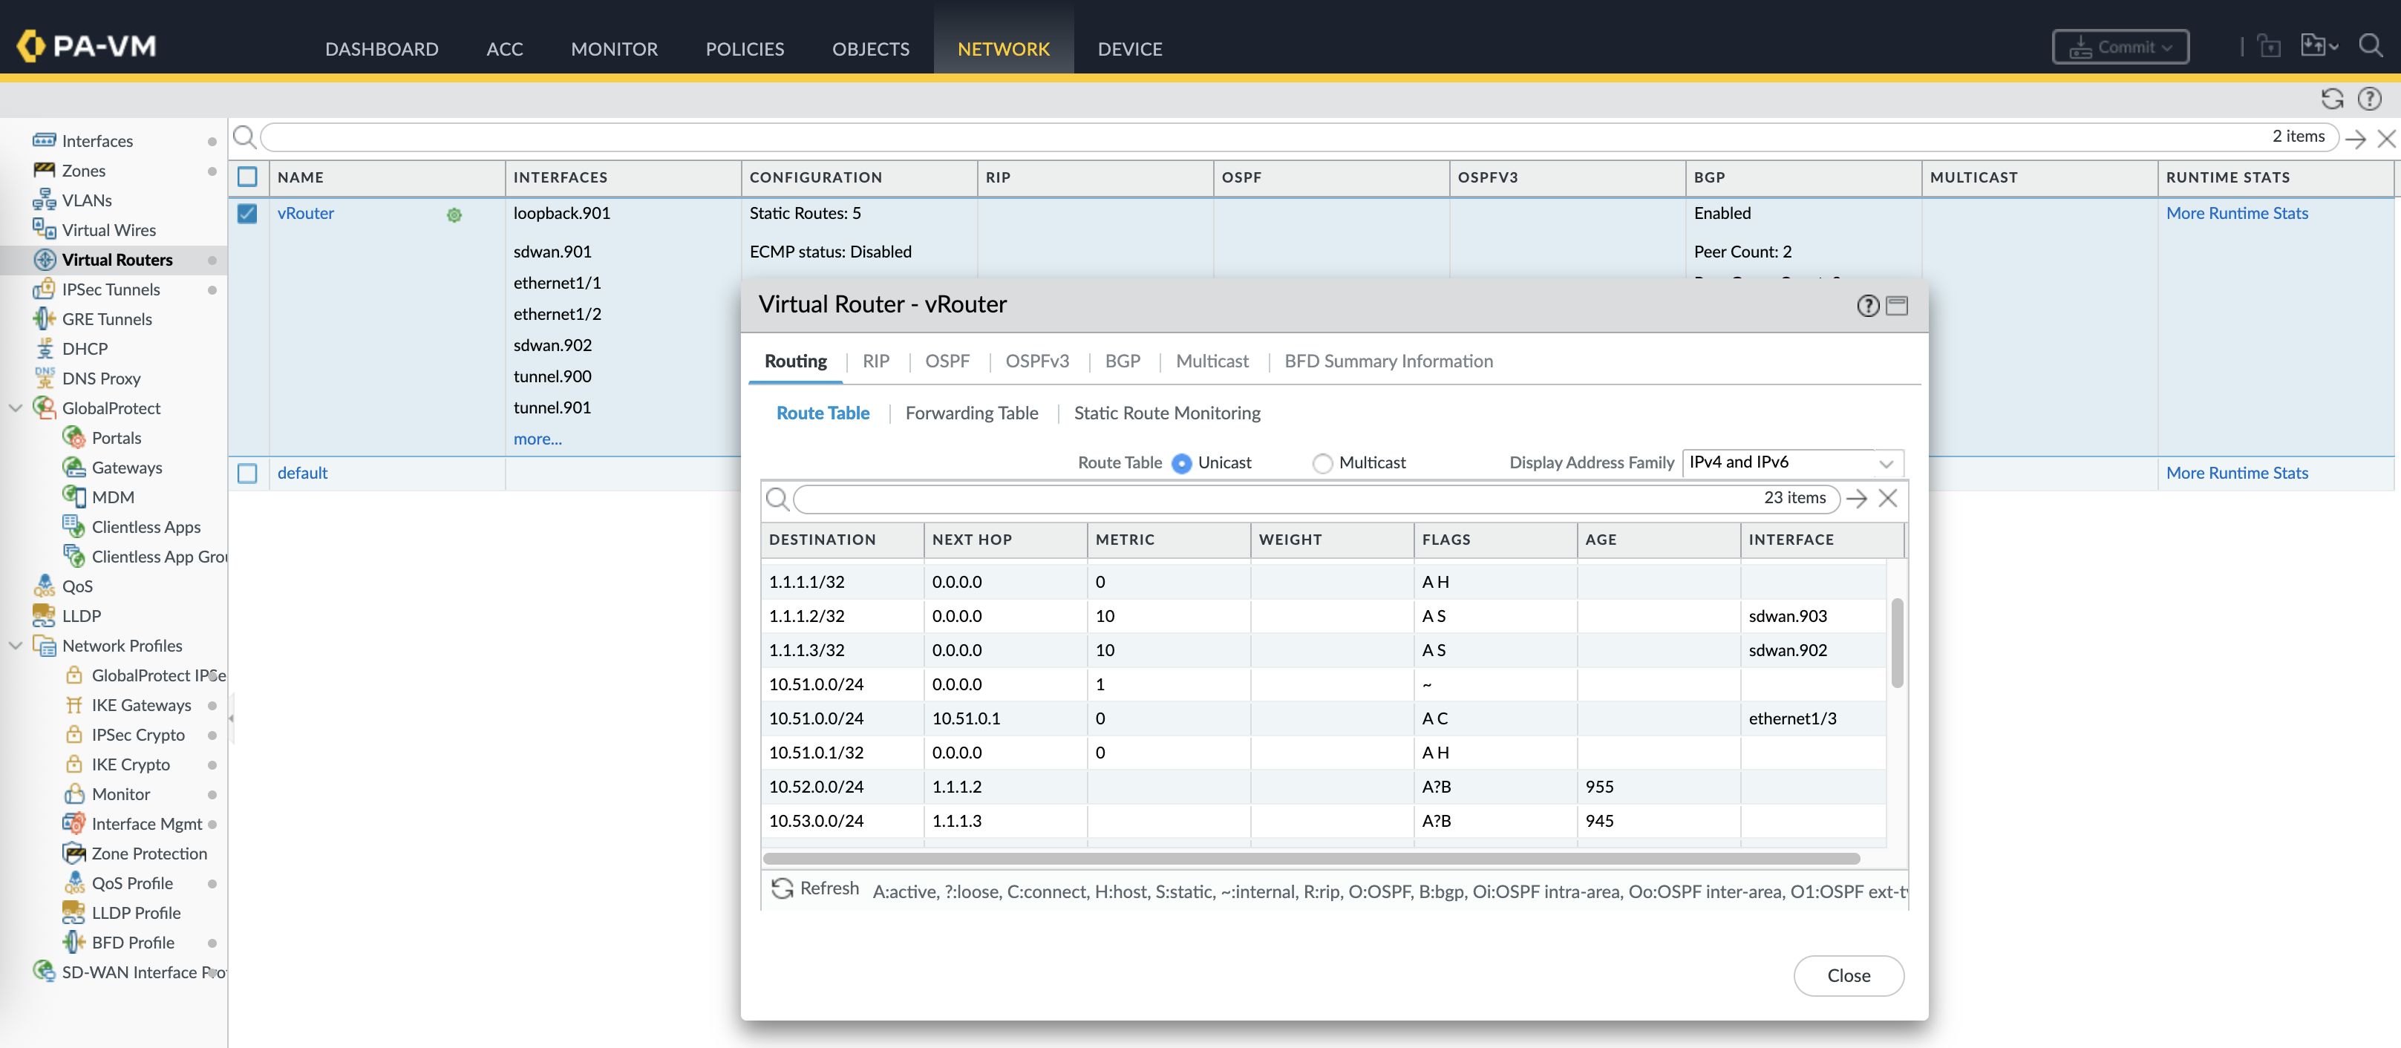2401x1048 pixels.
Task: Clear the route table filter with X icon
Action: (1887, 498)
